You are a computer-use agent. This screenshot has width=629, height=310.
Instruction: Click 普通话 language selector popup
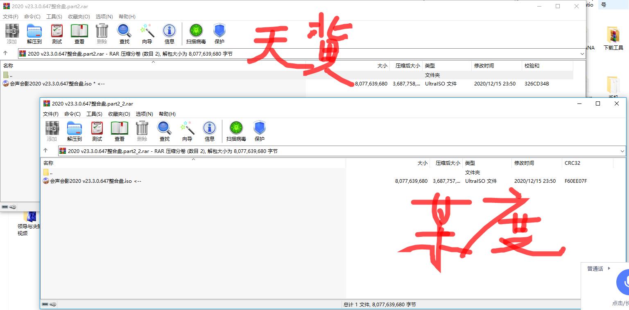point(598,269)
